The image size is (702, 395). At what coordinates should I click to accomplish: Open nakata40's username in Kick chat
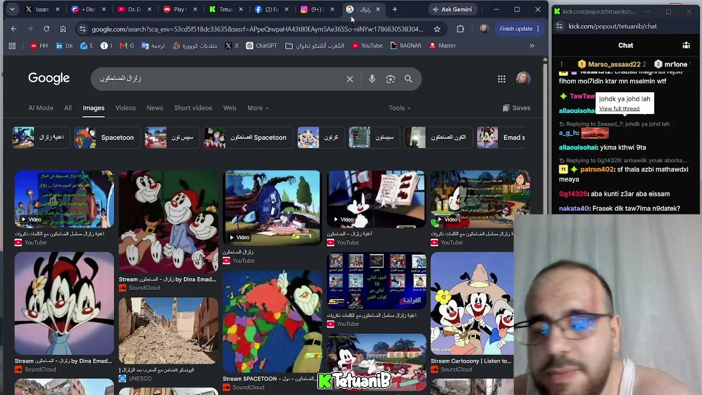click(x=573, y=208)
